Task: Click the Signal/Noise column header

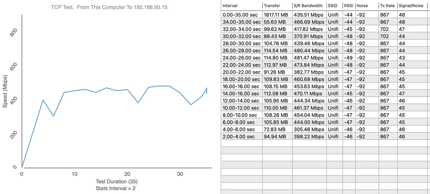Action: click(x=413, y=5)
